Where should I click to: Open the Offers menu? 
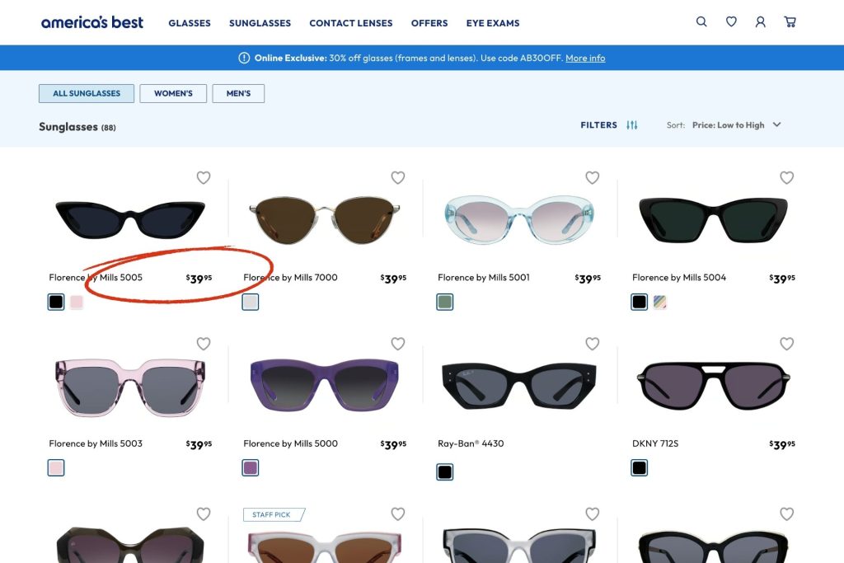tap(429, 23)
